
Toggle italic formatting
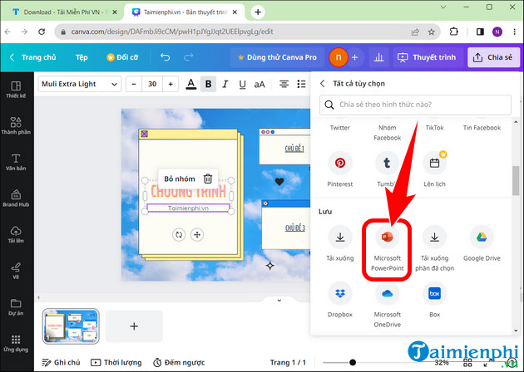tap(225, 84)
